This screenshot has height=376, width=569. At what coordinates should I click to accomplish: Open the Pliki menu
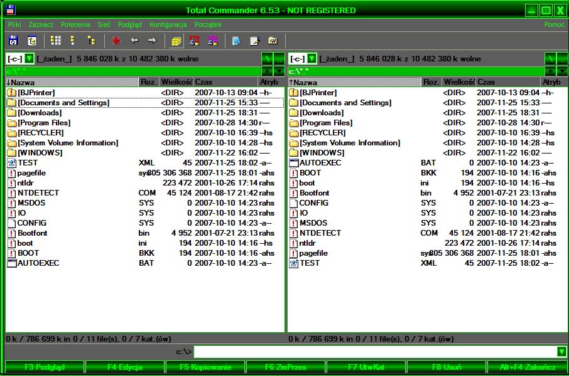coord(14,24)
